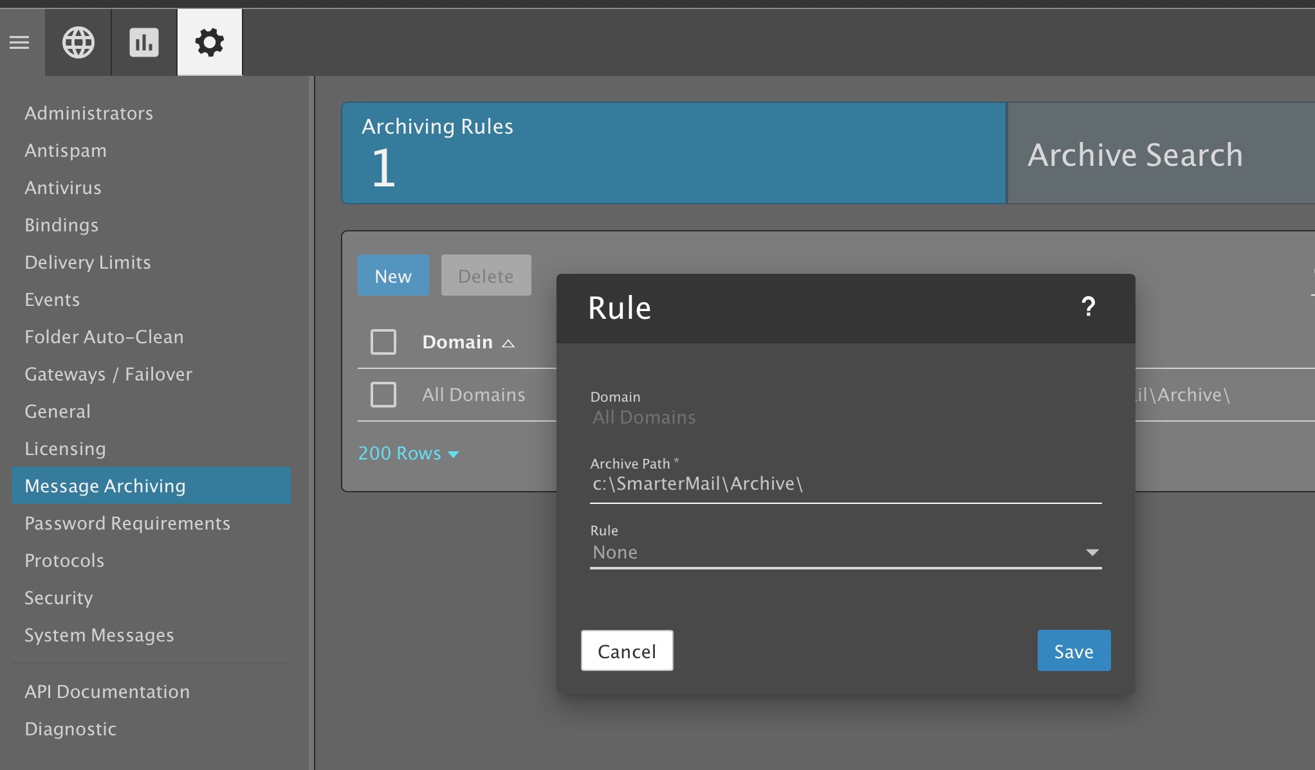Save the archiving rule
This screenshot has width=1315, height=770.
click(x=1073, y=651)
